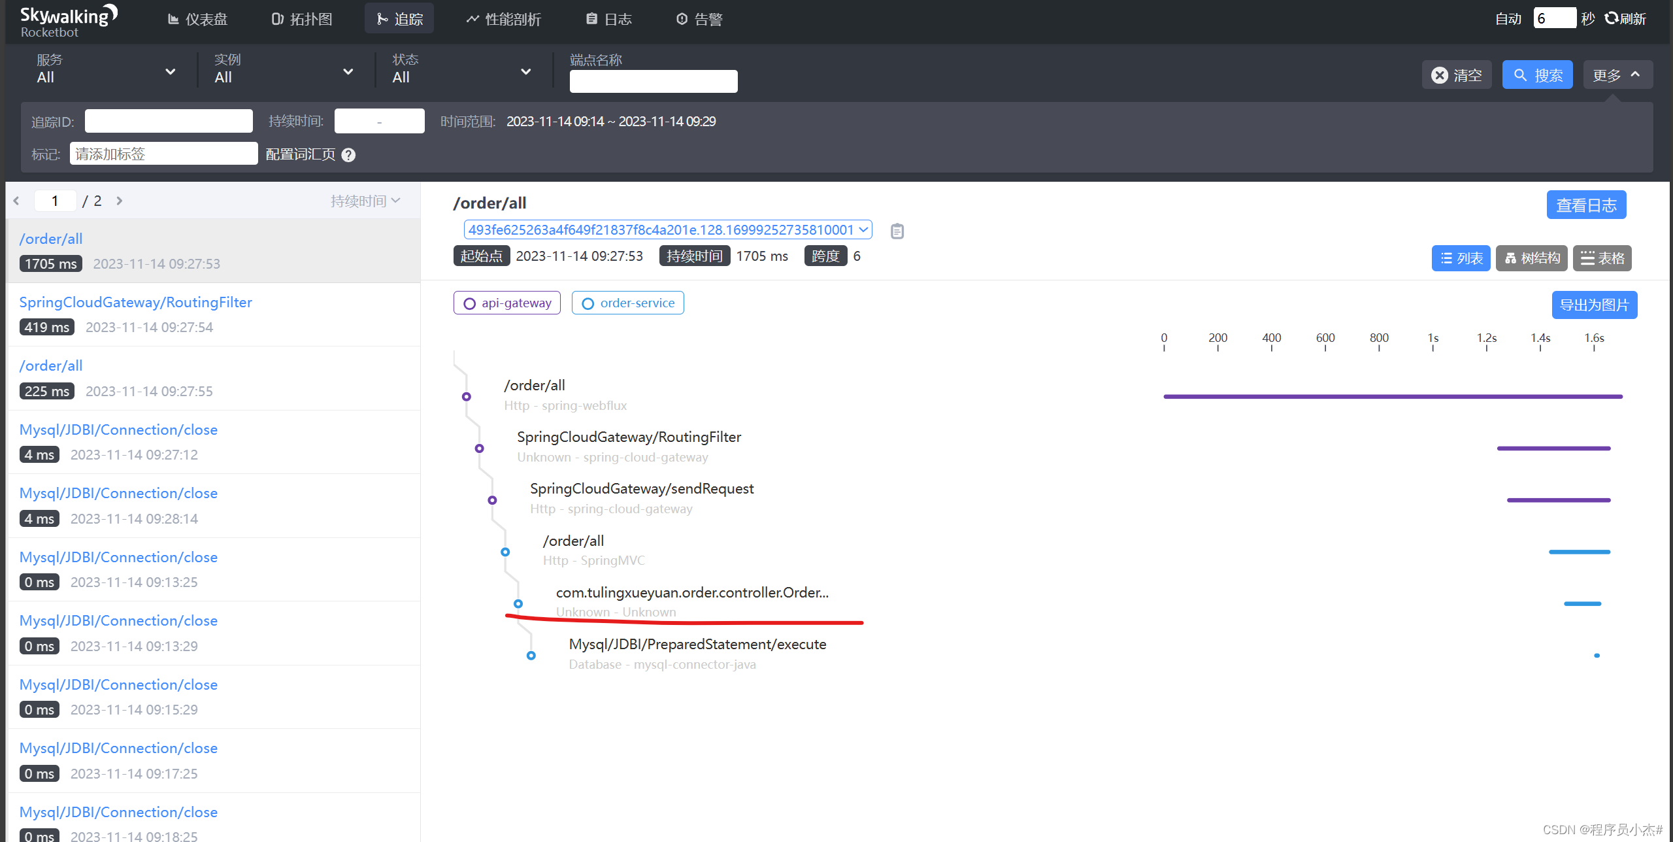
Task: Click the api-gateway service legend tag
Action: click(x=507, y=303)
